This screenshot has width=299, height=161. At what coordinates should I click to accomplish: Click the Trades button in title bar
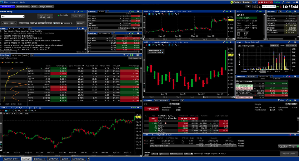[x=246, y=2]
